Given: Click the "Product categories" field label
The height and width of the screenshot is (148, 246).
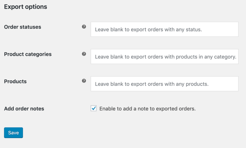Looking at the screenshot, I should coord(28,54).
